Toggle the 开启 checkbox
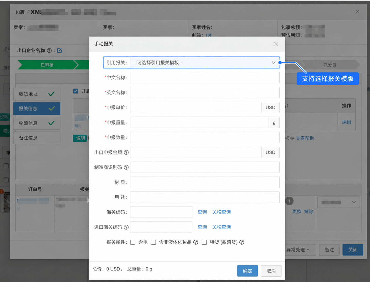Screen dimensions: 370x282 coord(76,91)
